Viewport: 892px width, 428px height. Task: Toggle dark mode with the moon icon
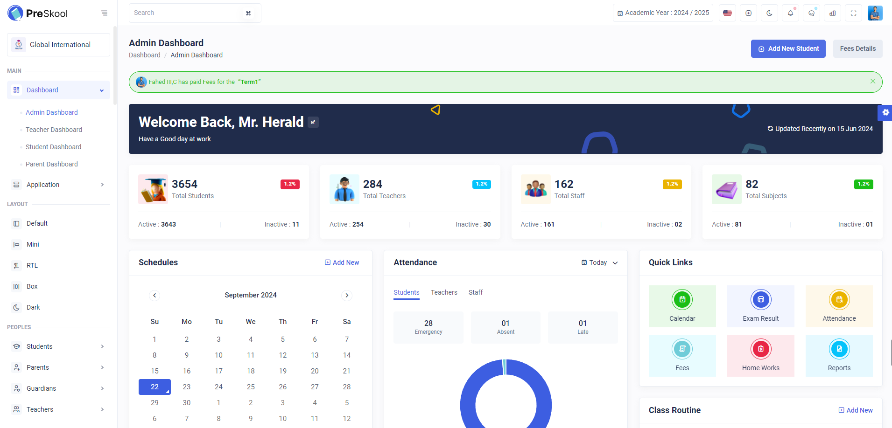coord(769,13)
